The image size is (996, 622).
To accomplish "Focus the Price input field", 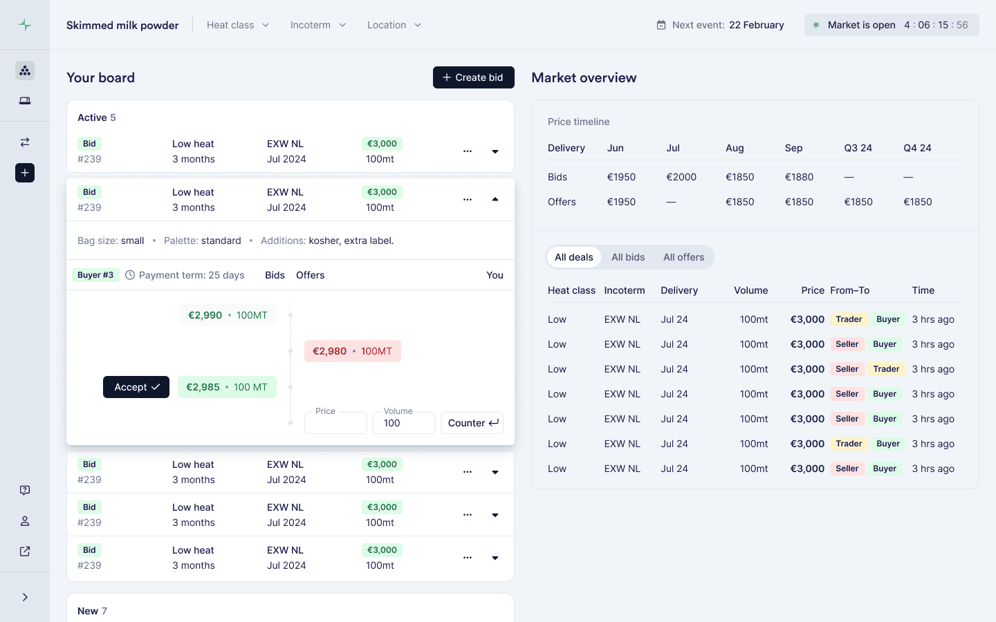I will 335,423.
